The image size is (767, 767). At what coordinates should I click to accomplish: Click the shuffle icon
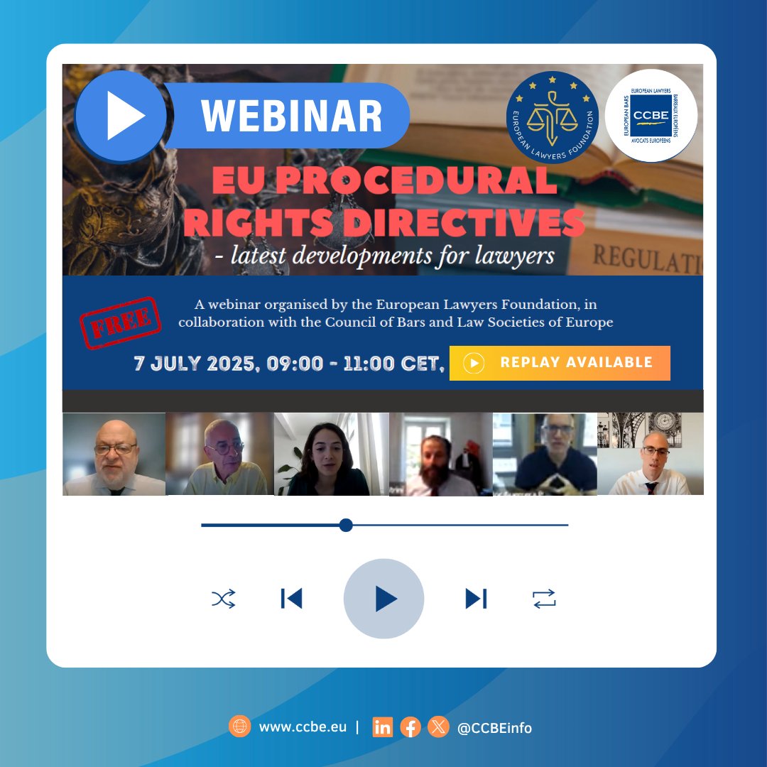pyautogui.click(x=224, y=599)
